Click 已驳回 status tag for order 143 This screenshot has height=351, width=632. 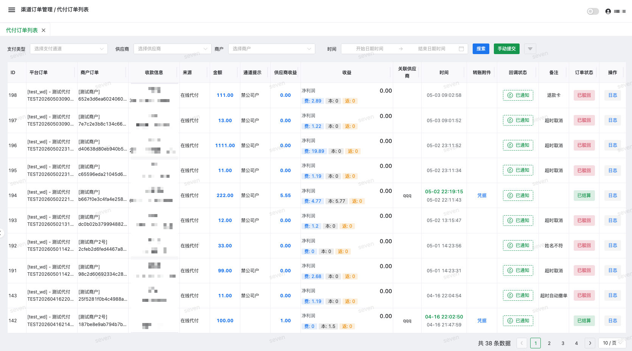[x=584, y=295]
